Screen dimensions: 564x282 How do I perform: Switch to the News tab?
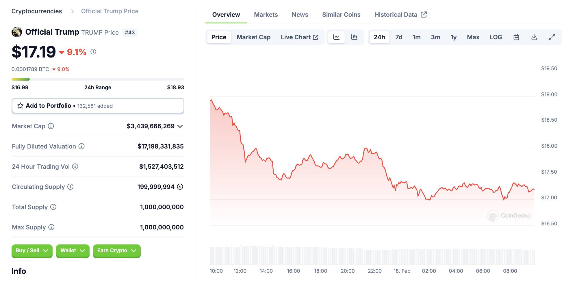point(300,14)
